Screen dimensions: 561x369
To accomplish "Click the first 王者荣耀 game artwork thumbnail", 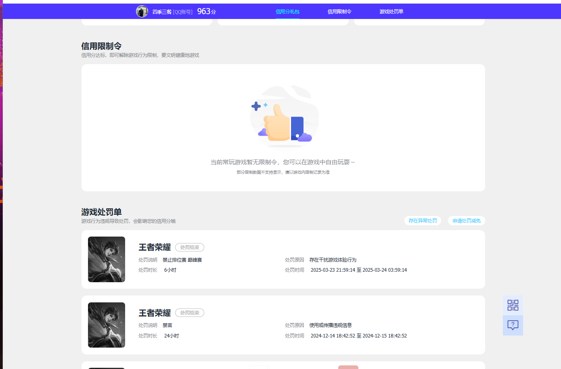I will pyautogui.click(x=106, y=259).
